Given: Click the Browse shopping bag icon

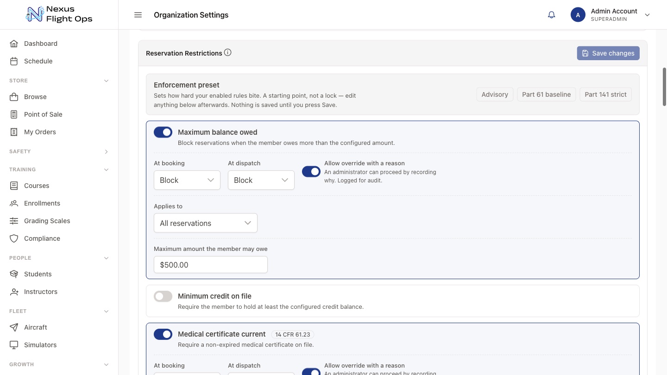Looking at the screenshot, I should tap(14, 97).
